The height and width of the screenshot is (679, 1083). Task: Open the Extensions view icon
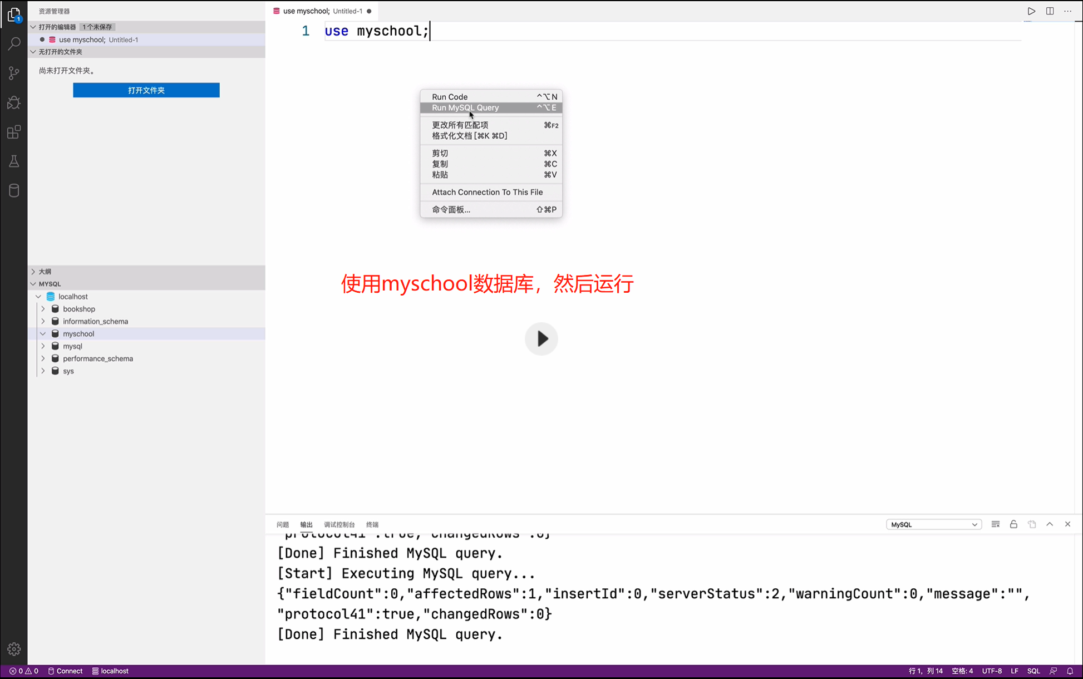click(x=14, y=132)
